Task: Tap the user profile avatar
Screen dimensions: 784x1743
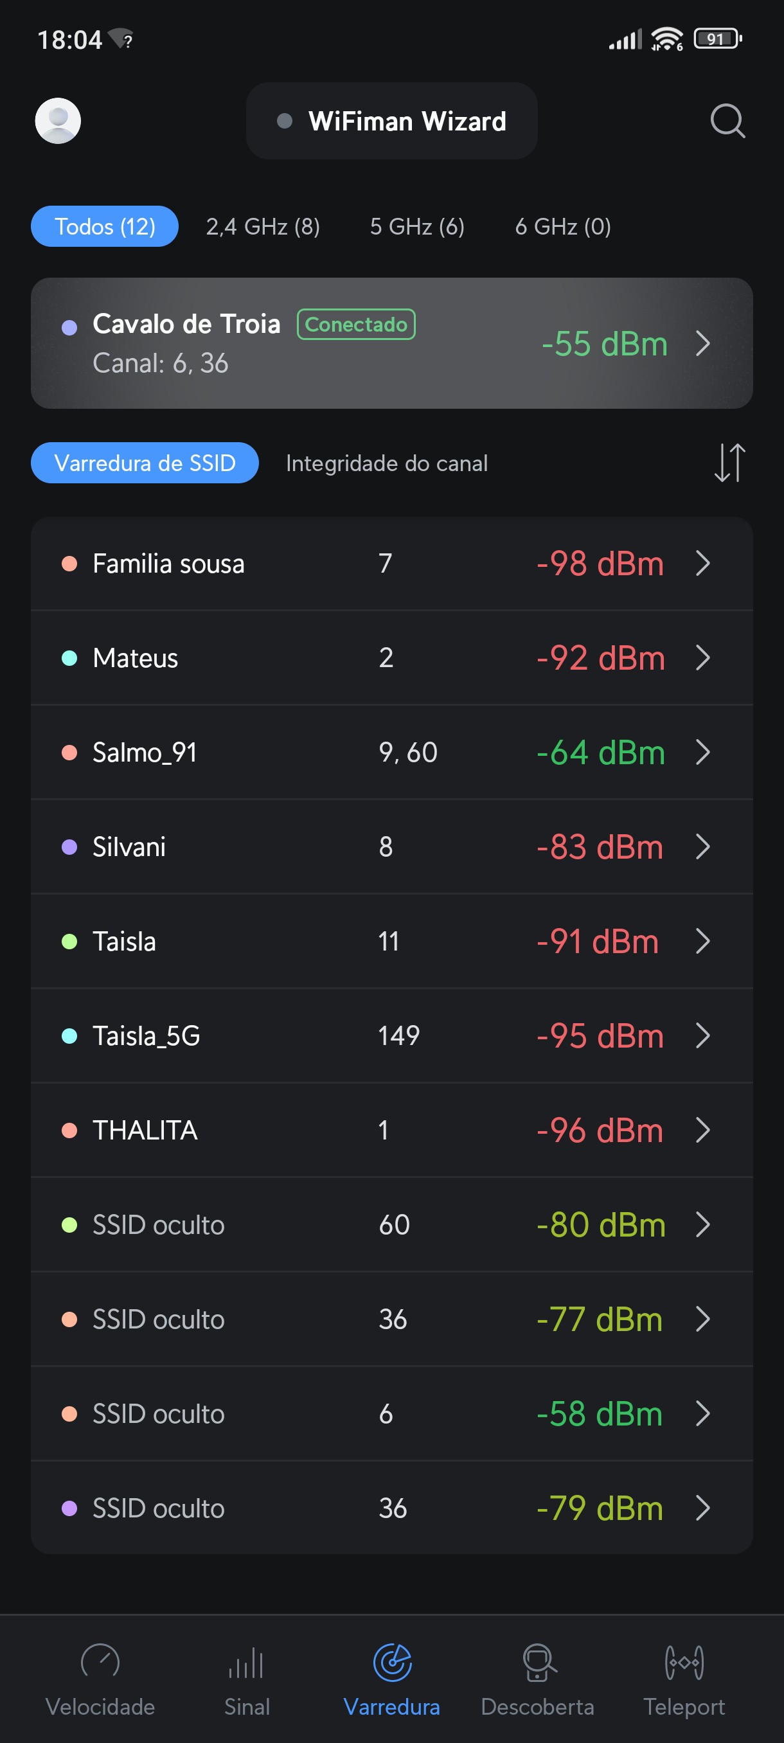Action: tap(58, 121)
